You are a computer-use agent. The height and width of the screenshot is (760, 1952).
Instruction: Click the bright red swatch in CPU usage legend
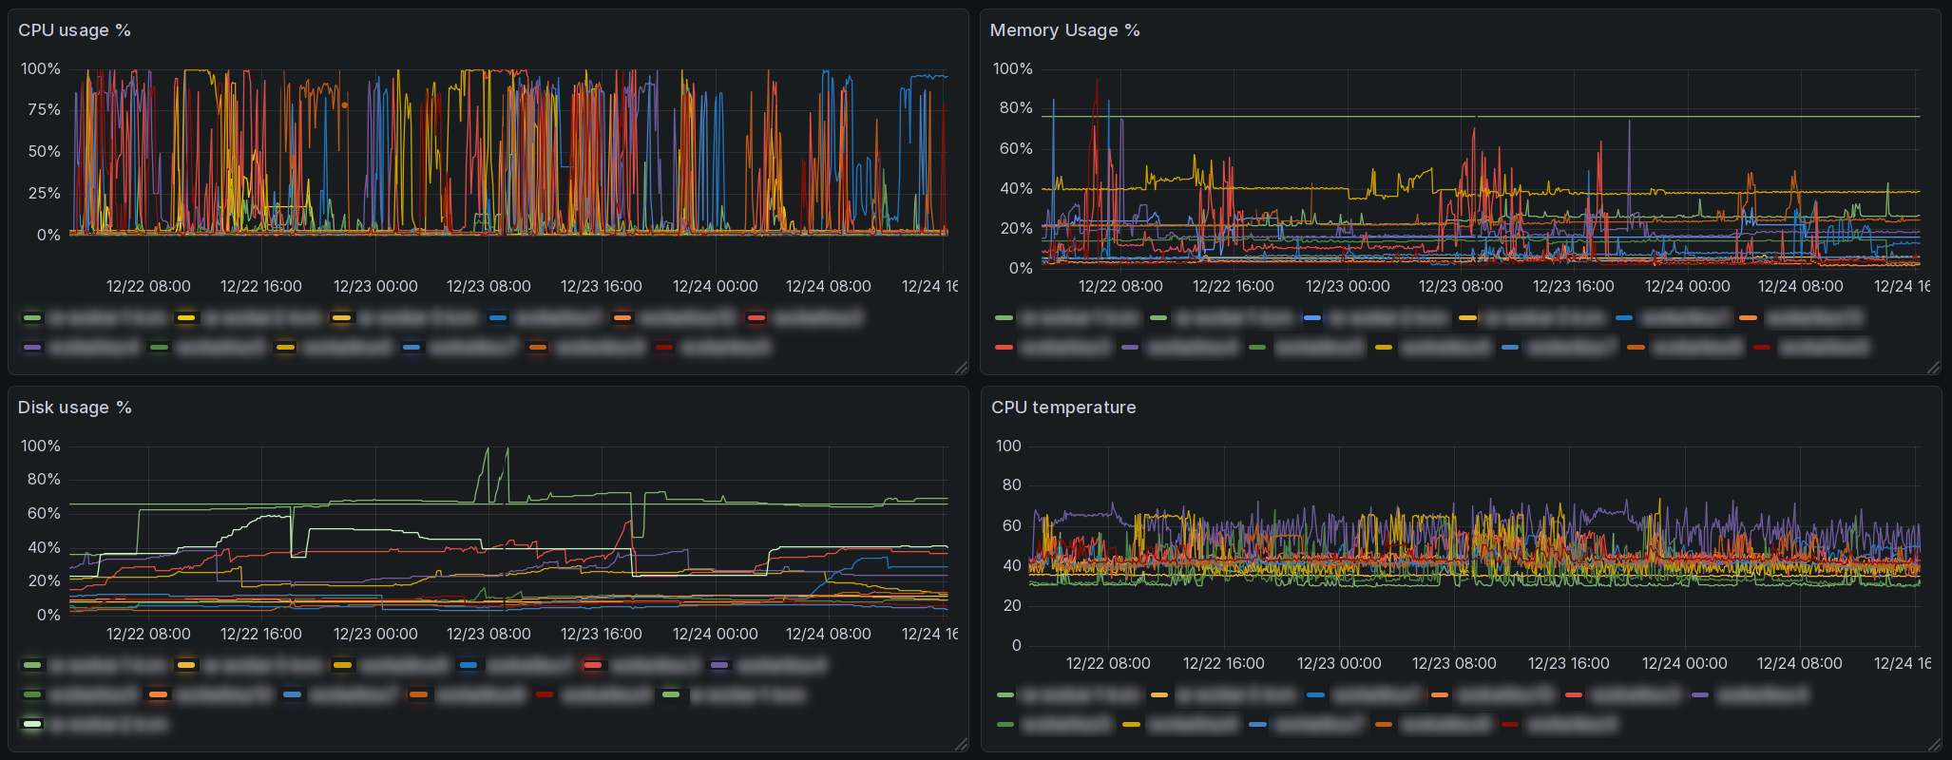(756, 317)
